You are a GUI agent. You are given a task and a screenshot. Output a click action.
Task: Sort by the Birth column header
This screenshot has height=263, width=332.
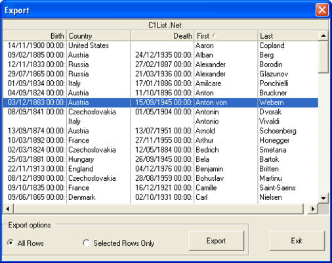pyautogui.click(x=35, y=36)
